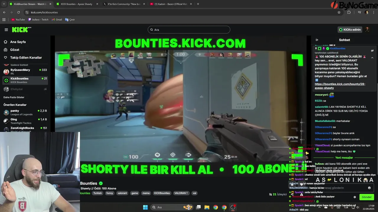Click the Gönder send button
Image resolution: width=378 pixels, height=212 pixels.
366,197
